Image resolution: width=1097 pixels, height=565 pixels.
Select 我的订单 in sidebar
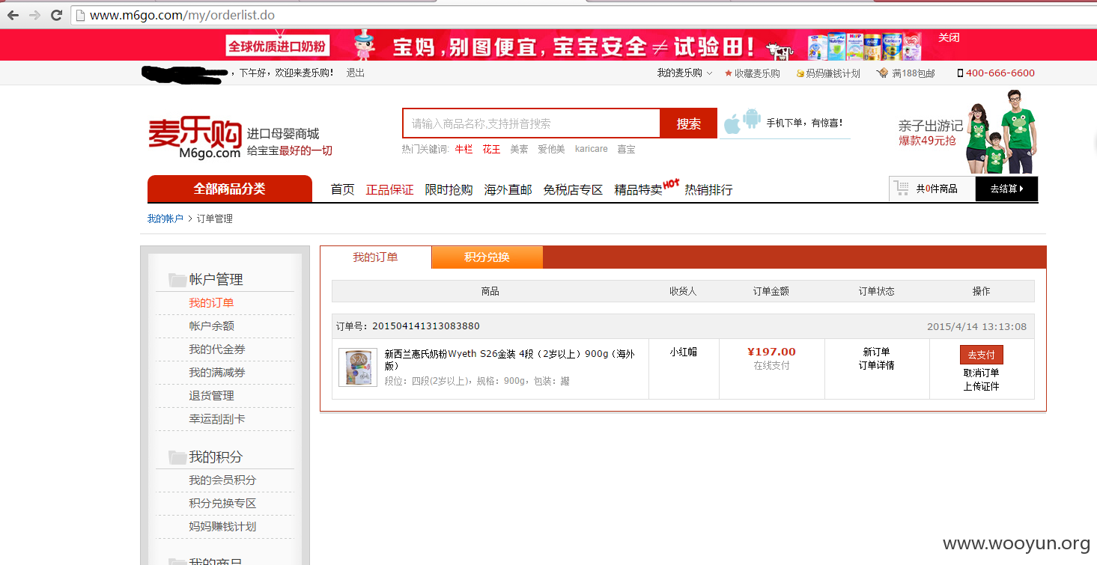211,303
